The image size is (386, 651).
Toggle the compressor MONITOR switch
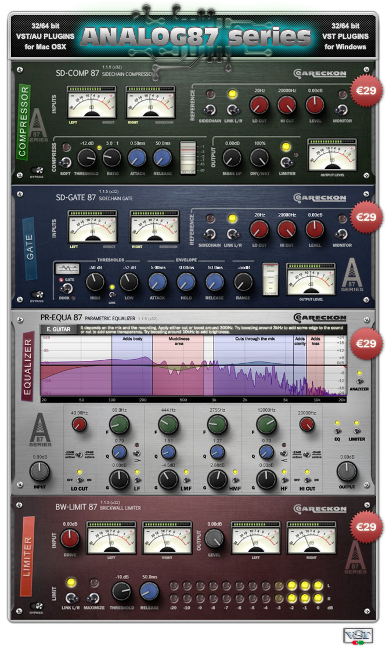tap(341, 110)
